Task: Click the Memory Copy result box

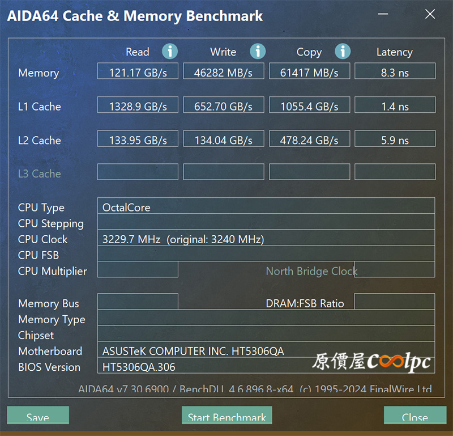Action: tap(309, 71)
